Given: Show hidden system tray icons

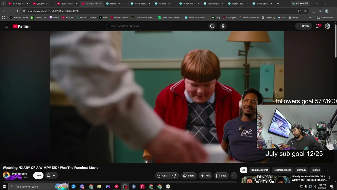Looking at the screenshot, I should [x=298, y=187].
